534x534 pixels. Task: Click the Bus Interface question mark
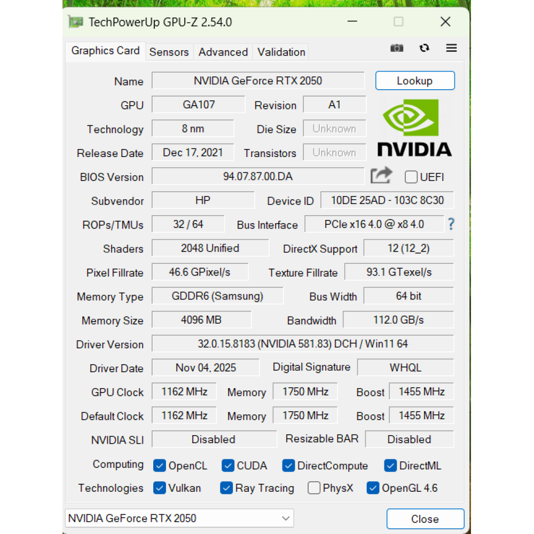click(x=451, y=224)
